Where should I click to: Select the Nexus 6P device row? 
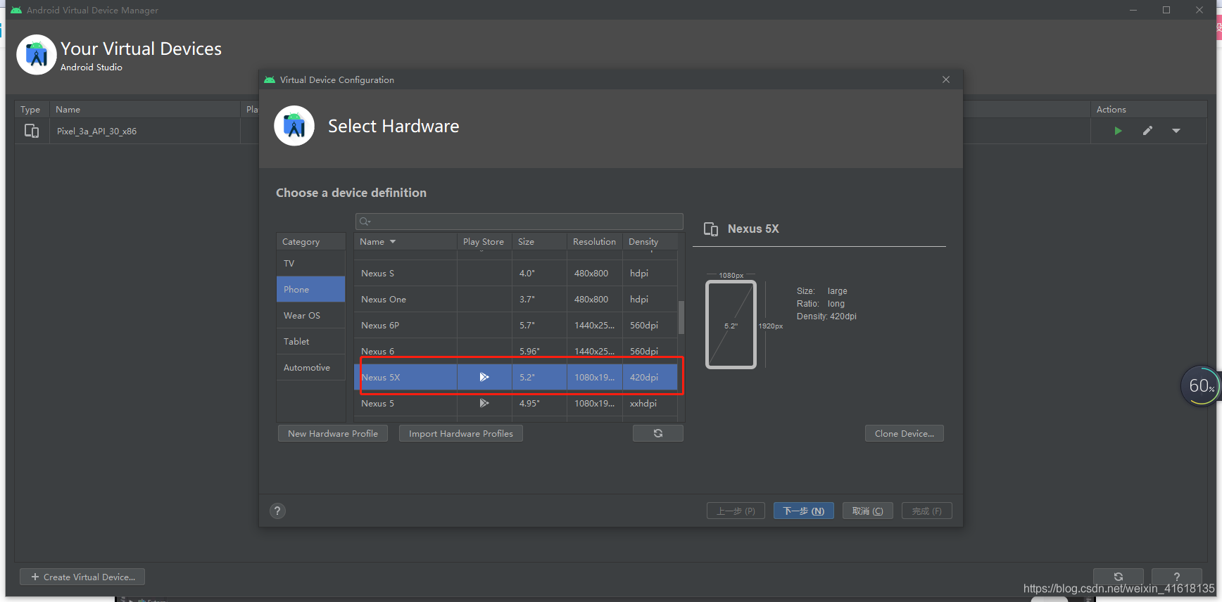point(516,325)
